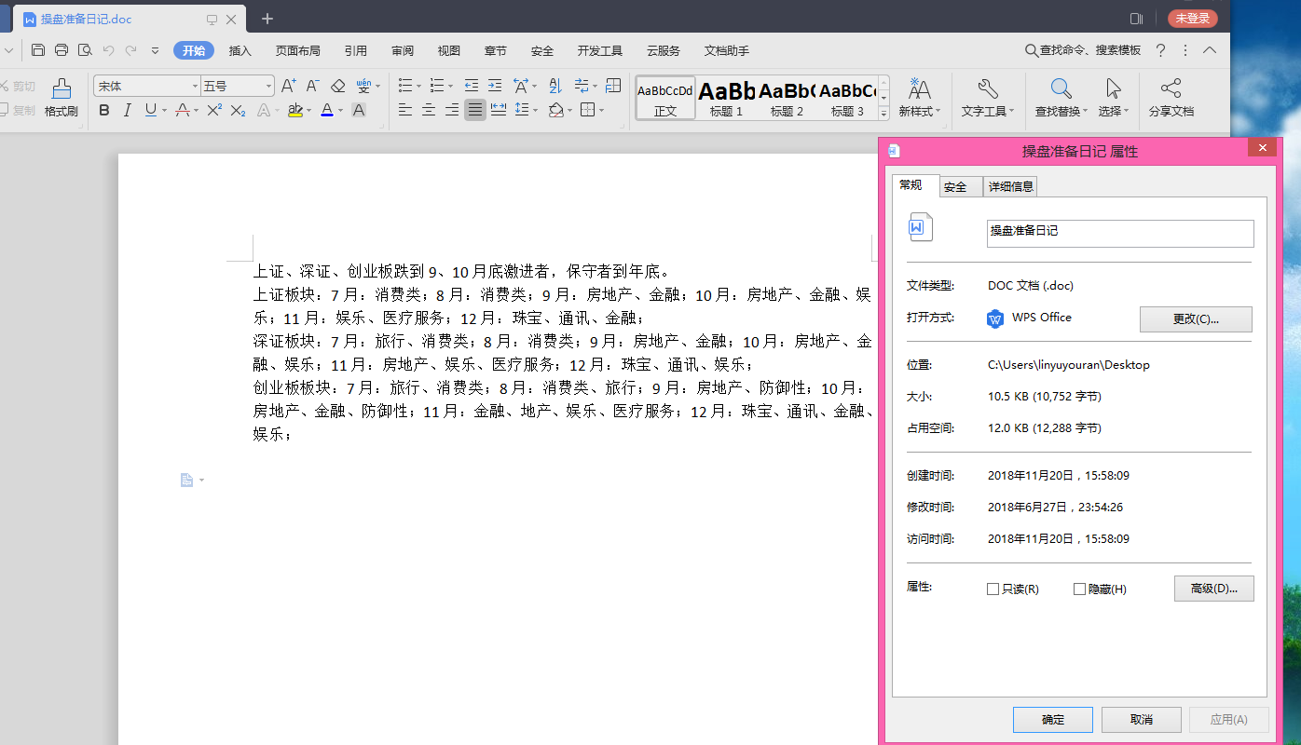Open the Text Tools (文字工具) dropdown
This screenshot has width=1301, height=745.
click(989, 98)
